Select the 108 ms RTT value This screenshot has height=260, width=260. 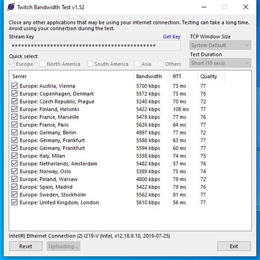tap(181, 109)
